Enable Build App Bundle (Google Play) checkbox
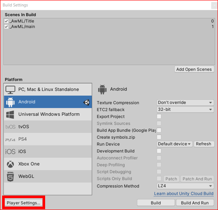 [159, 130]
